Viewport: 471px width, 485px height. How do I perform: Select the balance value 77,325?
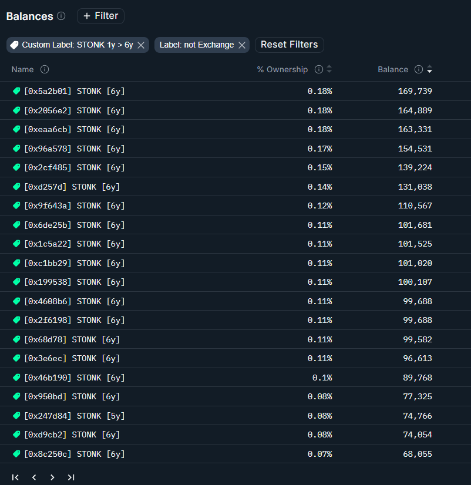point(418,396)
